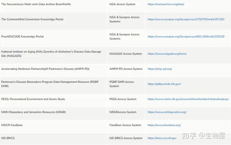Select the NIAGADS Access System cell
The width and height of the screenshot is (231, 145).
coord(126,54)
